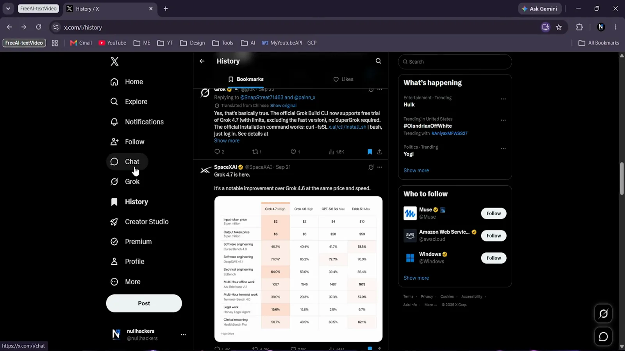
Task: Open the floating Grok button at bottom right
Action: [x=604, y=314]
